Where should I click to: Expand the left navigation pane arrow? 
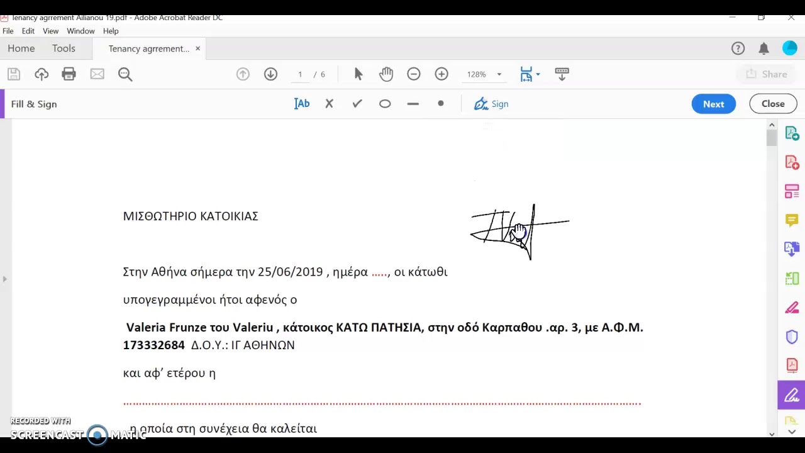(4, 279)
